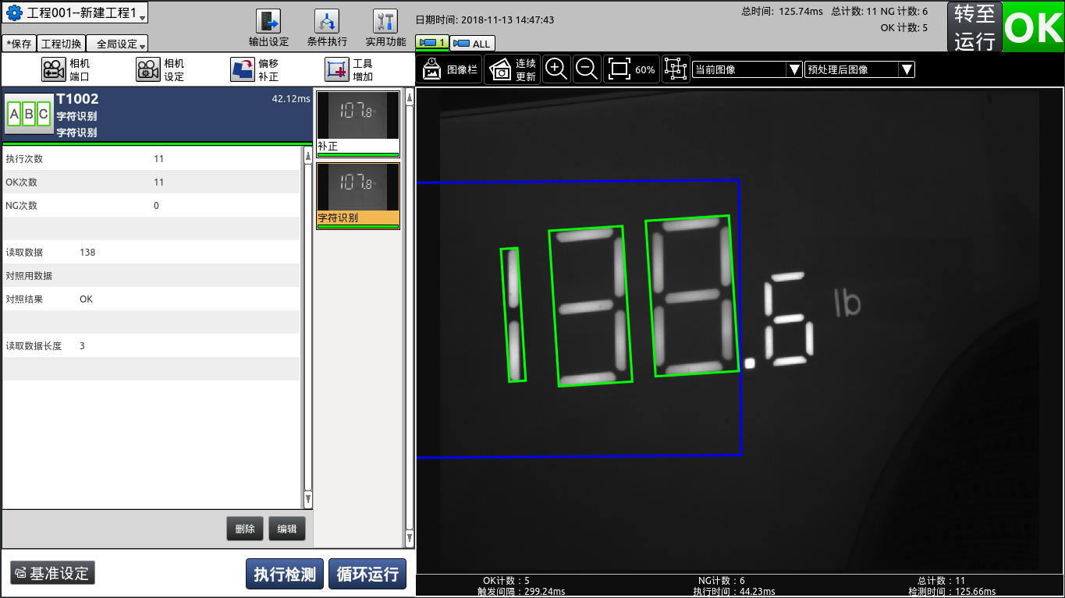1065x598 pixels.
Task: Click scroll down arrow of thumbnail list
Action: coord(410,538)
